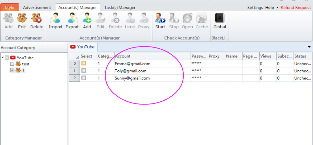The height and width of the screenshot is (145, 313).
Task: Select checkbox for Toly@gmail.com row
Action: [x=83, y=71]
